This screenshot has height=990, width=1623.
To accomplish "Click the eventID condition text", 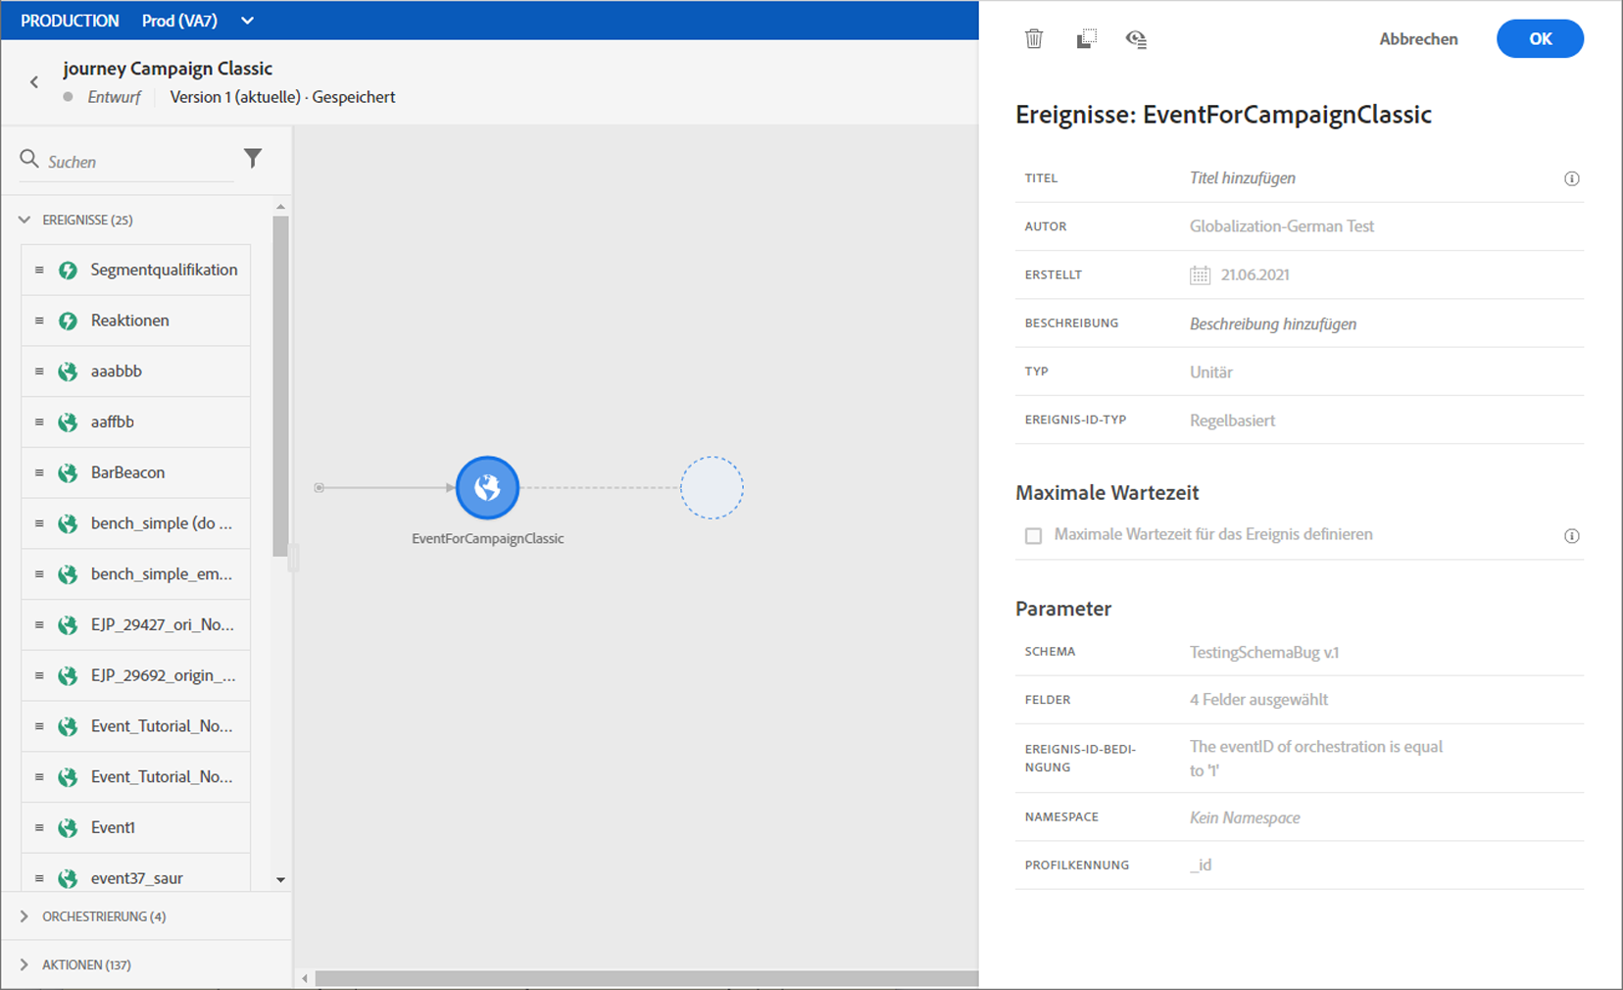I will (x=1316, y=759).
